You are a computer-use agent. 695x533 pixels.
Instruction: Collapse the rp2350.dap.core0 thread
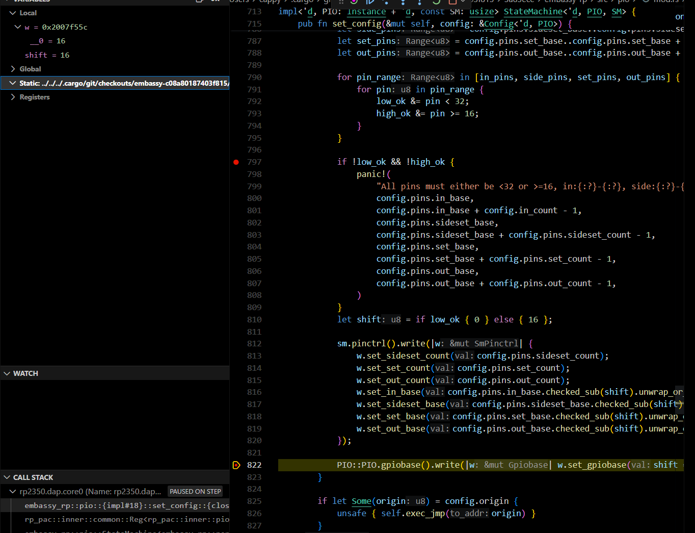click(x=13, y=492)
